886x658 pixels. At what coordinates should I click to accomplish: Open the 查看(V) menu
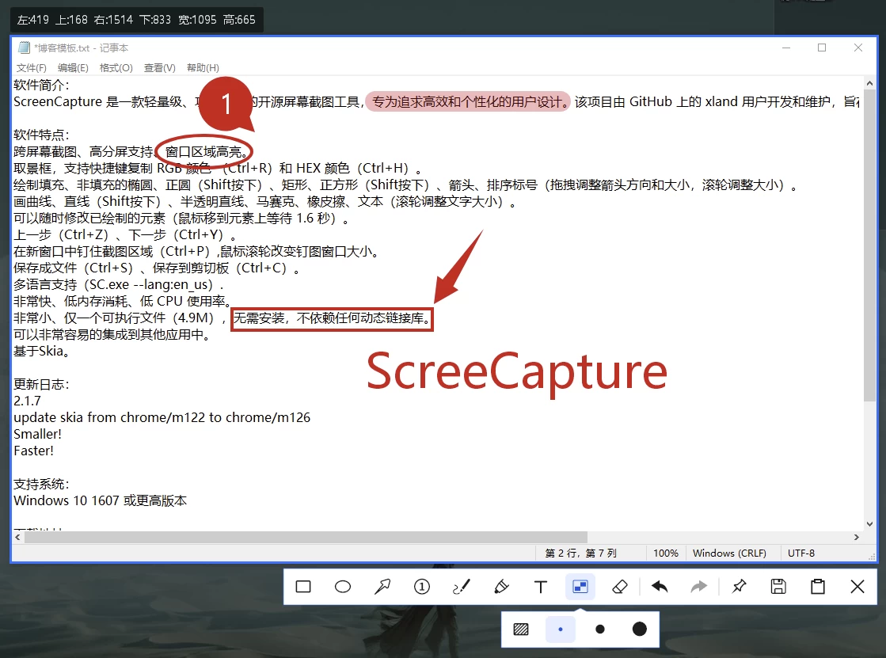click(x=159, y=68)
